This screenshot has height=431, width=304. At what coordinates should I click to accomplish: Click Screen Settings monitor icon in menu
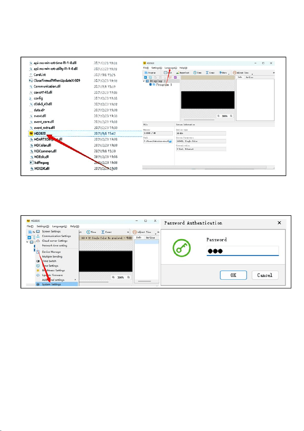click(38, 231)
